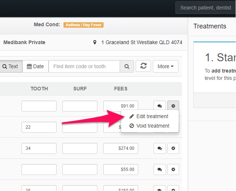Focus the Find item code or tooth field
This screenshot has width=236, height=191.
pos(84,66)
